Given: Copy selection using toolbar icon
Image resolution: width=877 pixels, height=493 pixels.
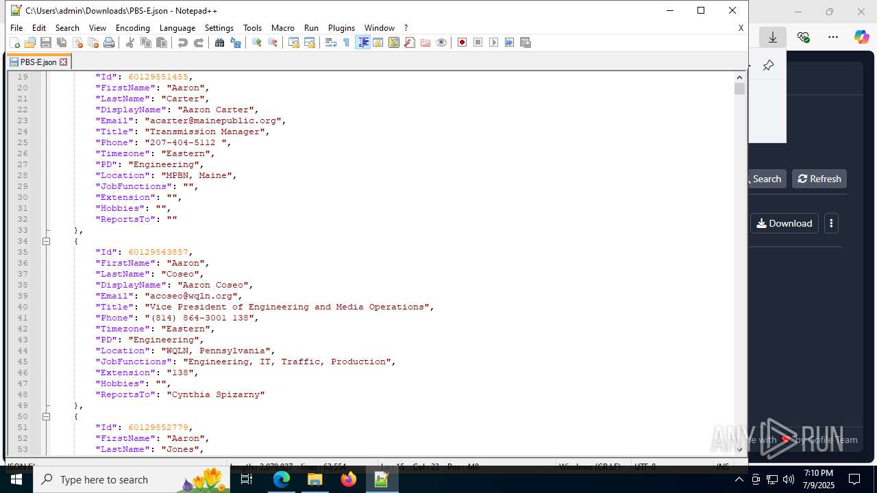Looking at the screenshot, I should (x=146, y=42).
